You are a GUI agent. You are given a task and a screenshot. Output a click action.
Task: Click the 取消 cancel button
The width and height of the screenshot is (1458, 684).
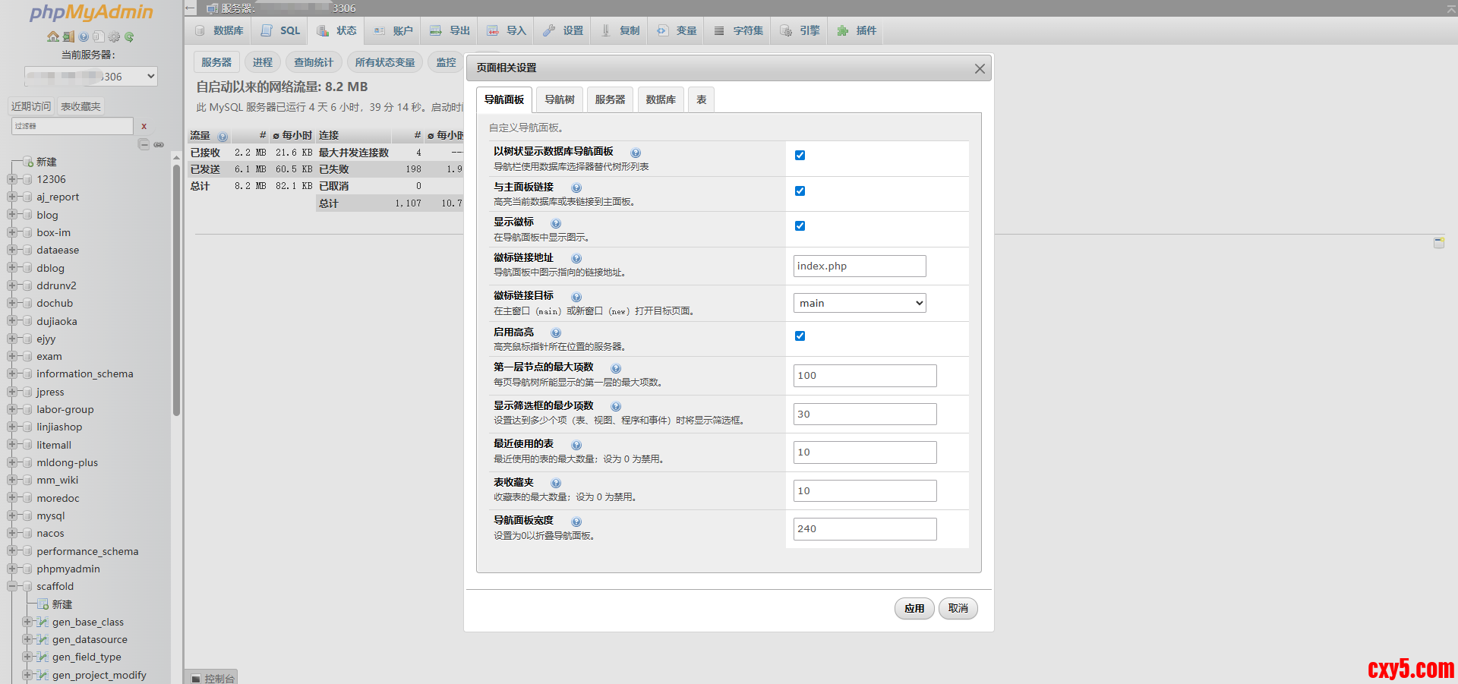958,608
